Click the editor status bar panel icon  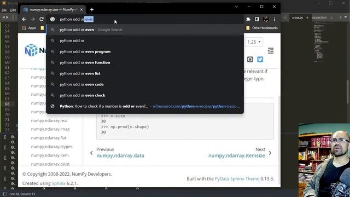point(4,194)
